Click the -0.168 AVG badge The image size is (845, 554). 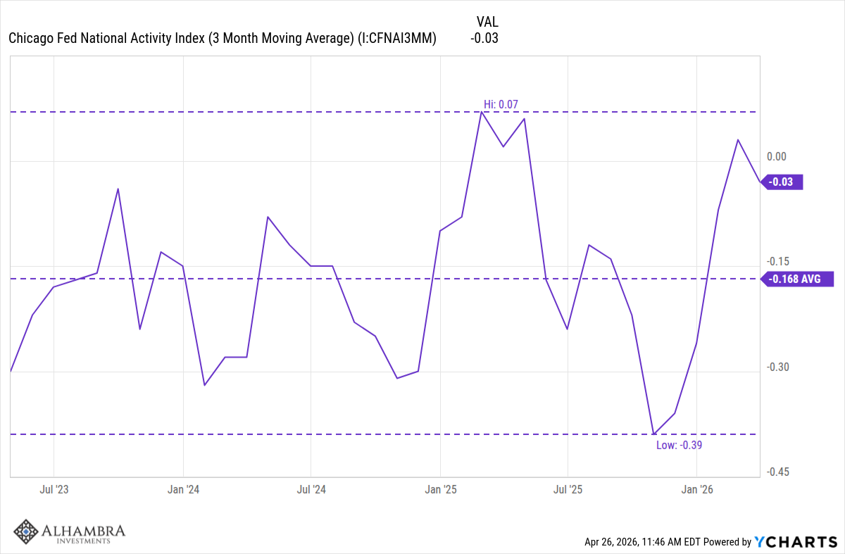tap(798, 279)
